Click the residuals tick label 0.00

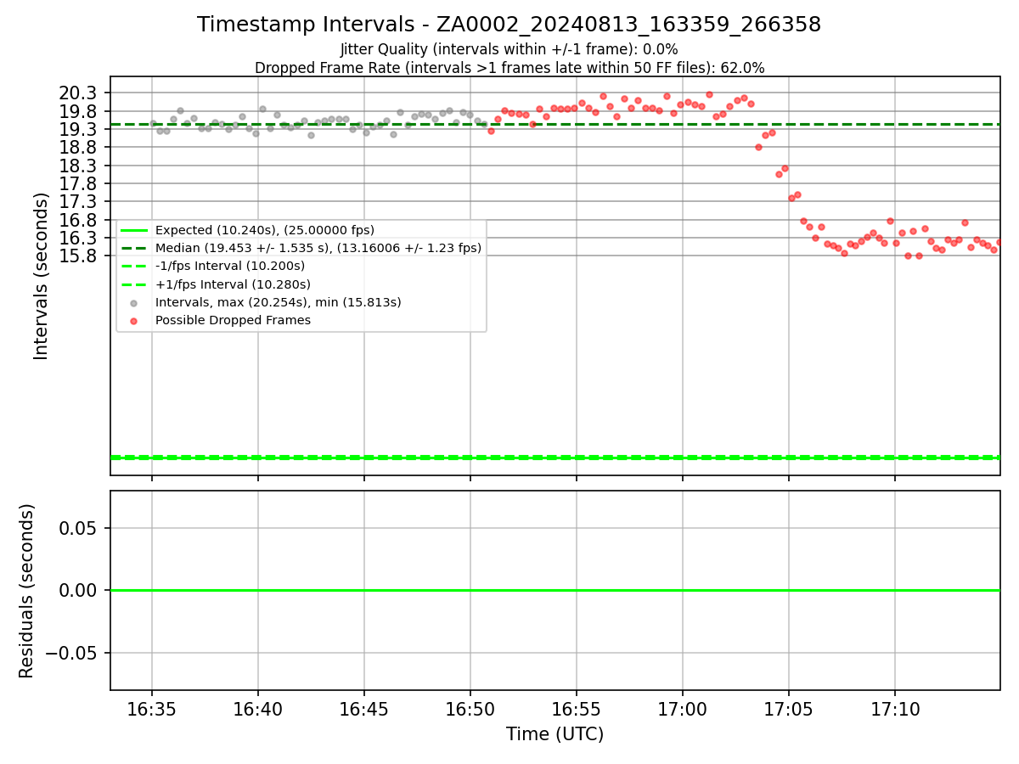pyautogui.click(x=80, y=590)
